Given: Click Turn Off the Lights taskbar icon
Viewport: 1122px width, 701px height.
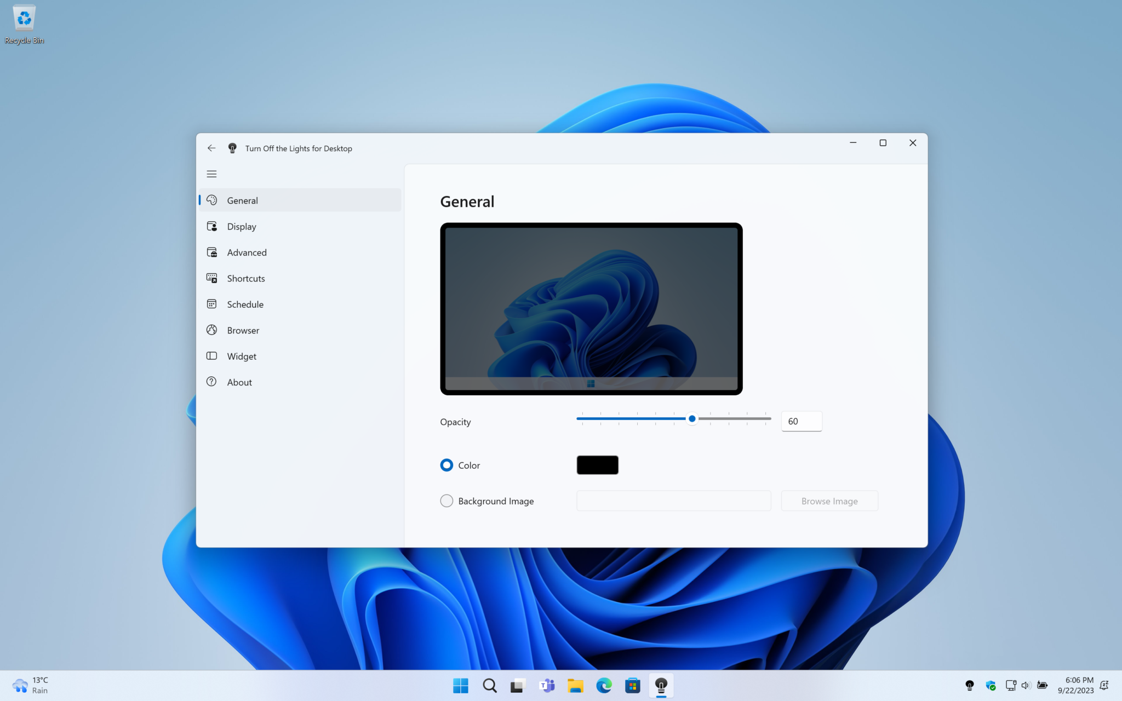Looking at the screenshot, I should pos(661,686).
